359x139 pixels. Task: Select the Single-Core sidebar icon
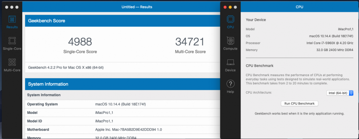click(x=12, y=41)
